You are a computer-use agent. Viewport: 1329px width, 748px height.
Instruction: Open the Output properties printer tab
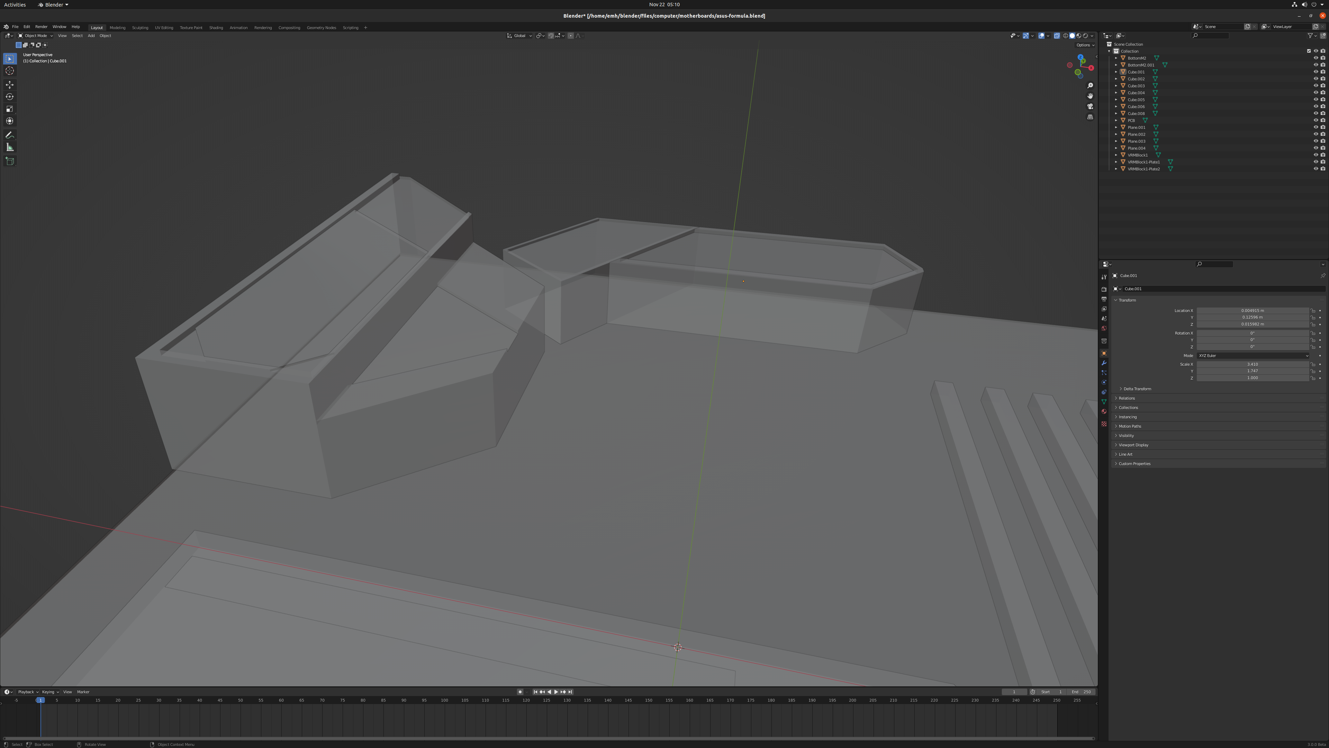click(x=1104, y=300)
